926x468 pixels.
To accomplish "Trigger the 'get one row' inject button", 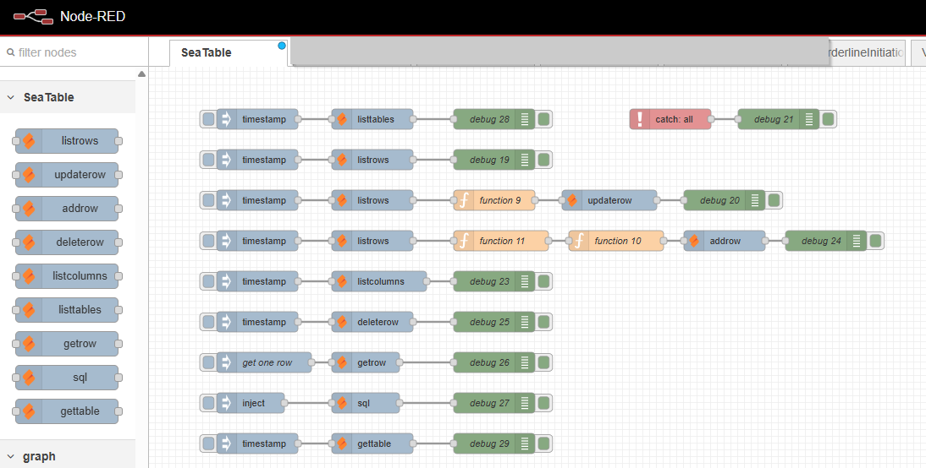I will (x=208, y=362).
